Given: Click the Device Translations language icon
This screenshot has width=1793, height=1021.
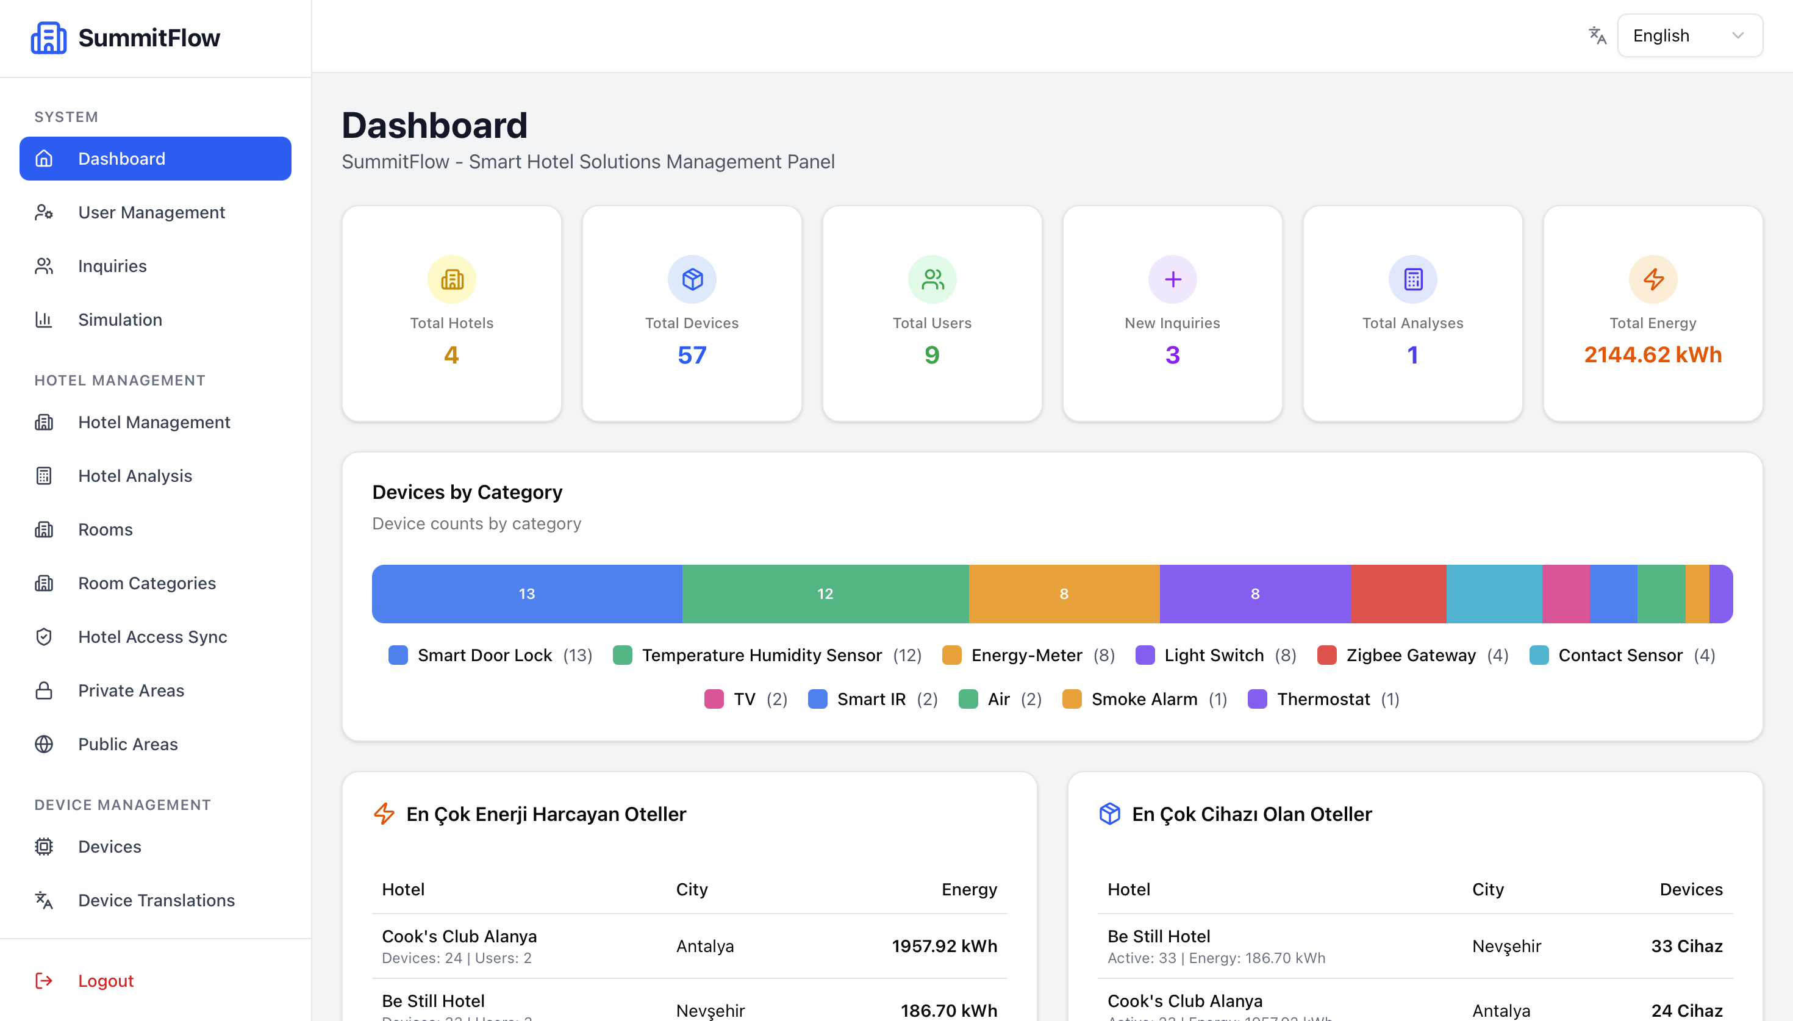Looking at the screenshot, I should tap(44, 900).
